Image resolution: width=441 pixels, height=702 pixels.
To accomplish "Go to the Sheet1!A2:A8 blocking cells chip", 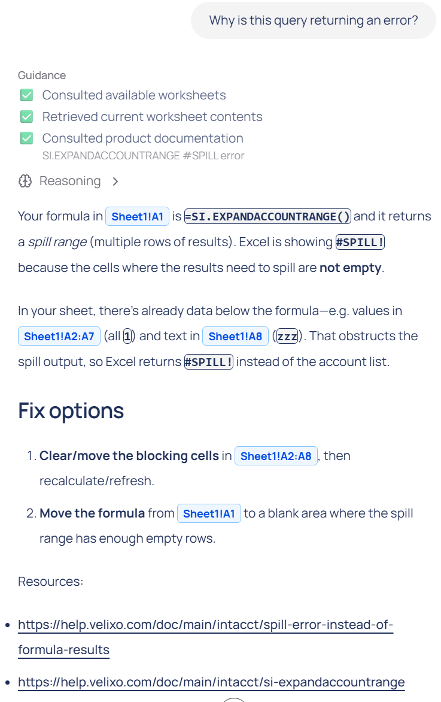I will point(276,456).
